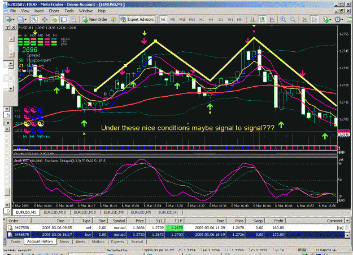Open the Window menu
The image size is (353, 255).
click(85, 11)
